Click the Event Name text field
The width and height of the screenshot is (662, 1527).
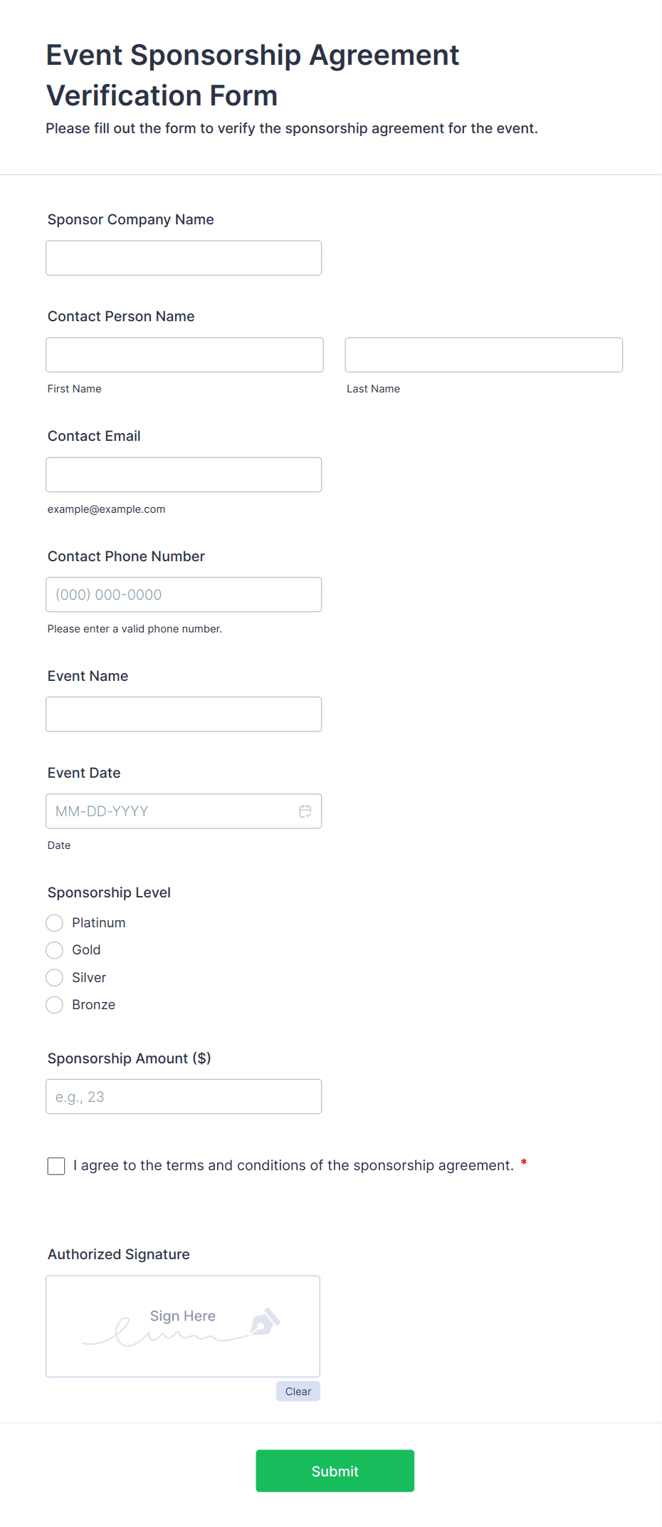pyautogui.click(x=183, y=713)
